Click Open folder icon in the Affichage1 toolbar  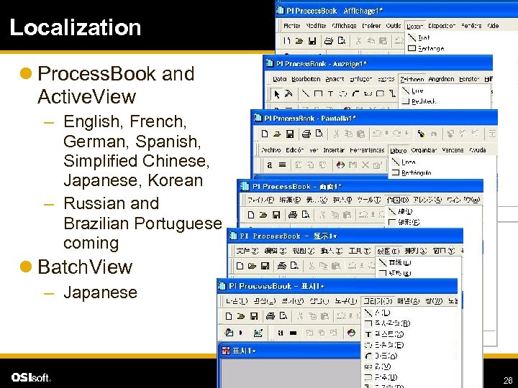299,41
